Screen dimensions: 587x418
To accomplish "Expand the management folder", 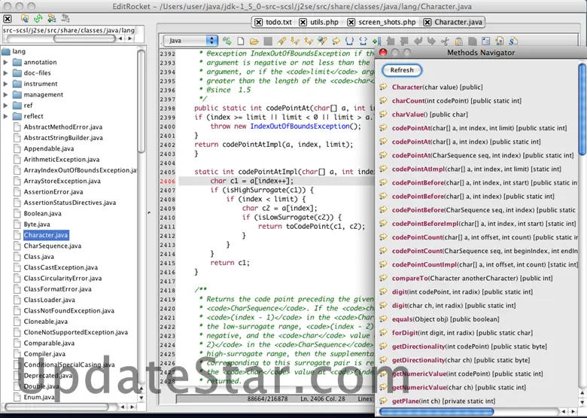I will [x=7, y=95].
